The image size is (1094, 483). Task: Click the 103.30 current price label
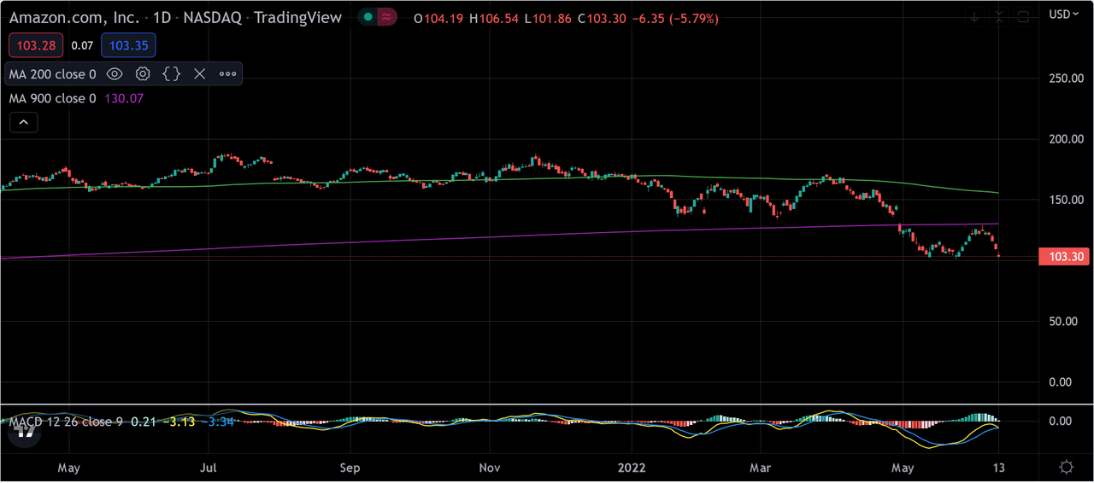tap(1064, 256)
